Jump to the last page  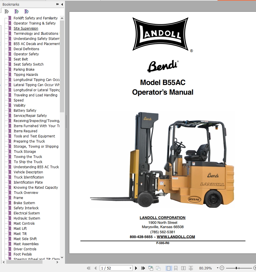coord(143,268)
